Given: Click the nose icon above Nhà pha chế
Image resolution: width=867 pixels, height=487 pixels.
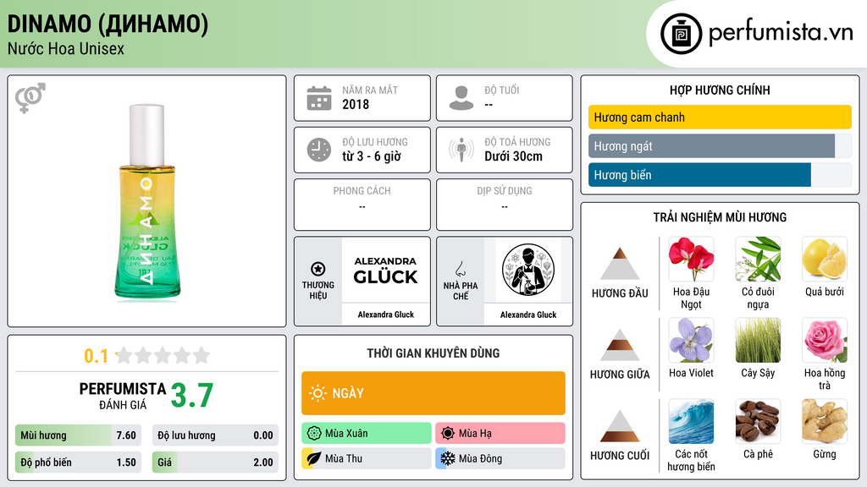Looking at the screenshot, I should point(460,269).
